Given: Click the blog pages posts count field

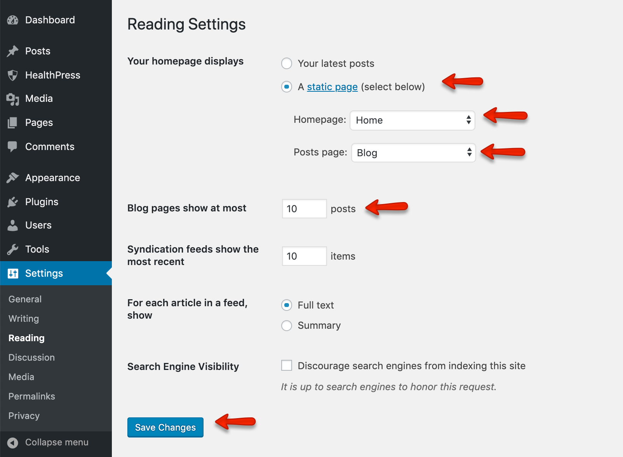Looking at the screenshot, I should [304, 209].
